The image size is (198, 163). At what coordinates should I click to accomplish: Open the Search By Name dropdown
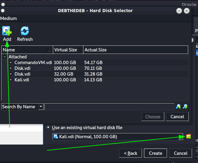(x=41, y=107)
